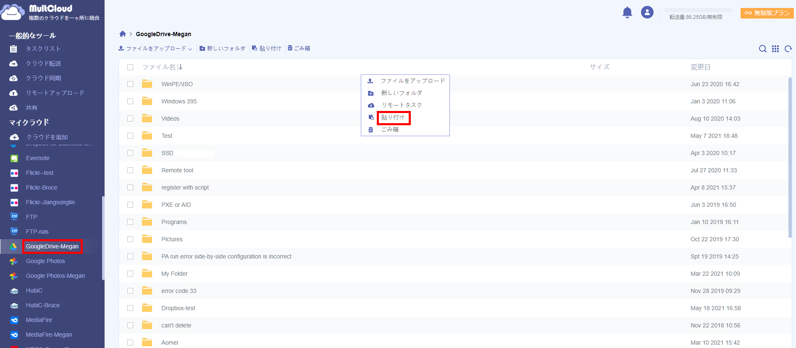796x348 pixels.
Task: Check the Windows 395 folder checkbox
Action: coord(130,101)
